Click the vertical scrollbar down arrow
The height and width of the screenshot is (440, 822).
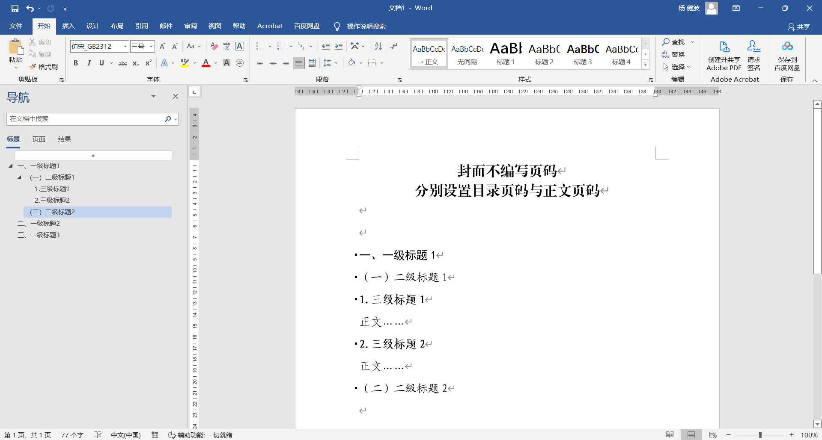click(817, 425)
